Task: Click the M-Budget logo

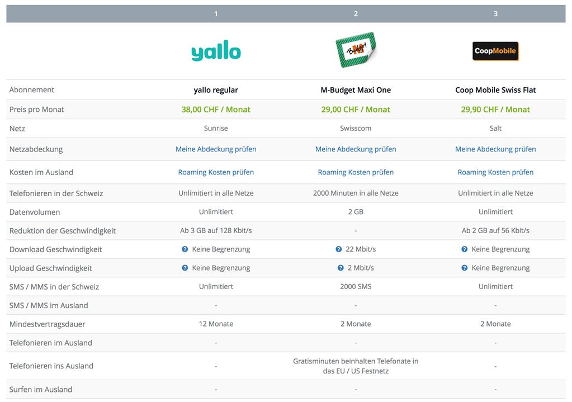Action: click(356, 50)
